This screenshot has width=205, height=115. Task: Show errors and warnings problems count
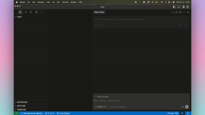(x=49, y=113)
